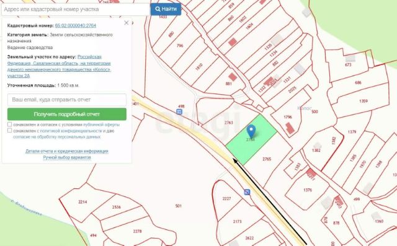Open cadastral number 65:02:0000040:2764 link
Screen dimensions: 397x246
pos(76,25)
